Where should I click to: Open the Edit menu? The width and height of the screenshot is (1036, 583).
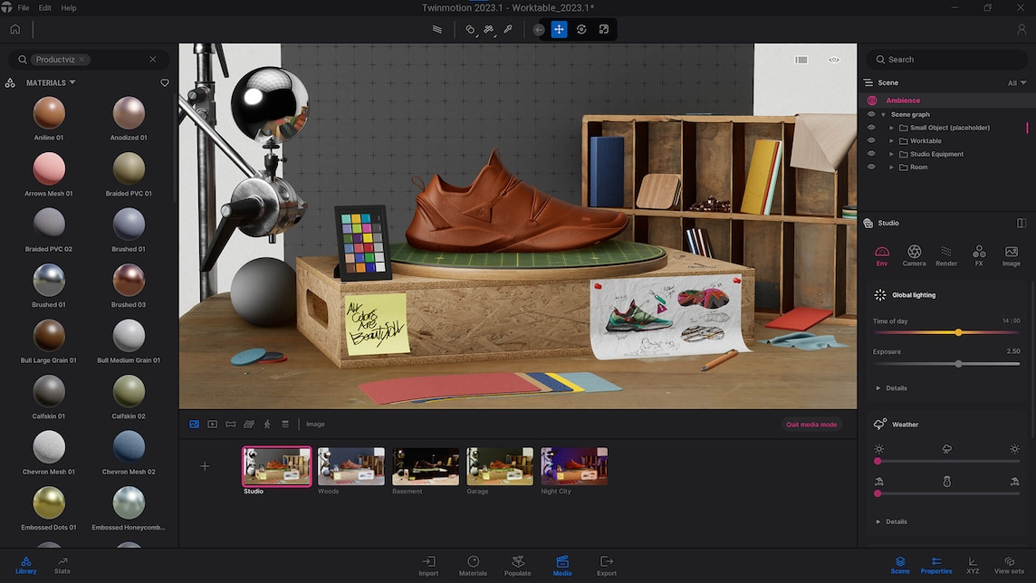[x=44, y=8]
